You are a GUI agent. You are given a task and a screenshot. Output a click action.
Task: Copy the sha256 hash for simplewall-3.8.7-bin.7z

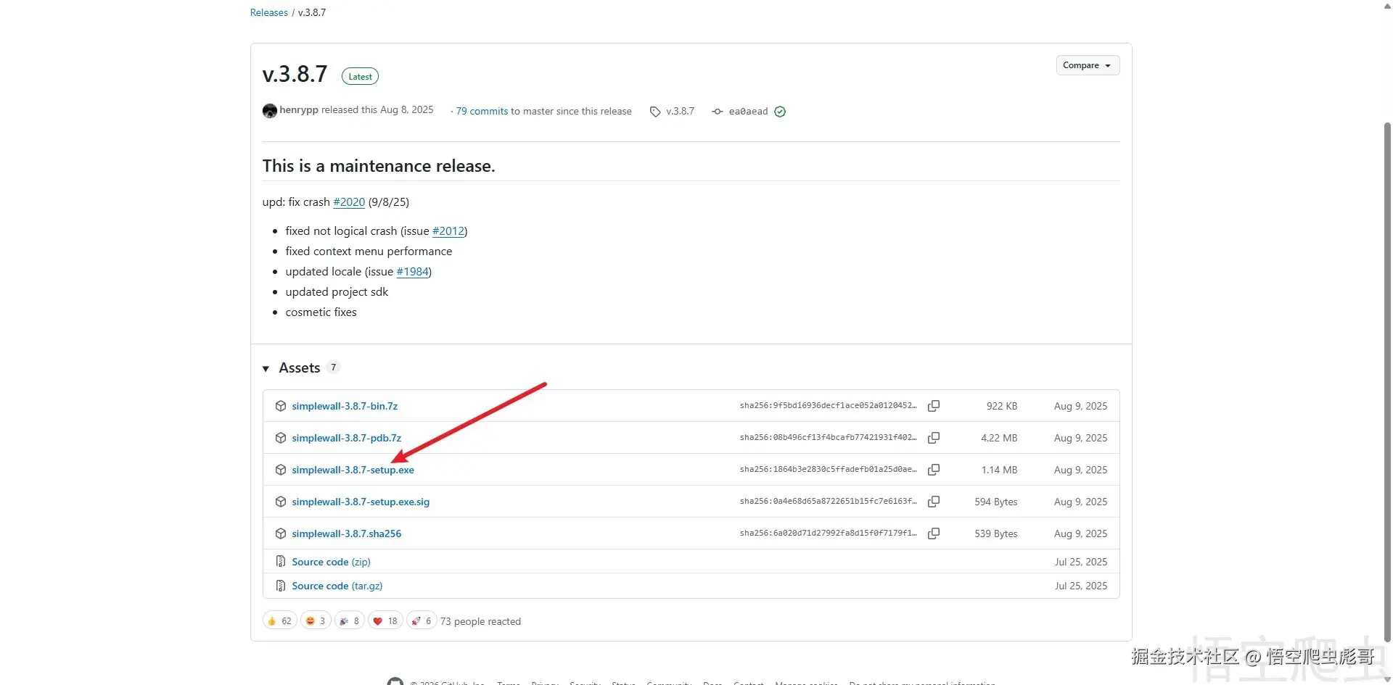934,406
